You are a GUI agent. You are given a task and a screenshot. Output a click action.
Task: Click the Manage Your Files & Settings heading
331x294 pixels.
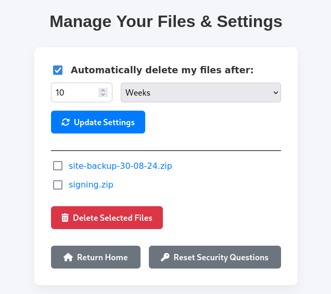click(166, 21)
